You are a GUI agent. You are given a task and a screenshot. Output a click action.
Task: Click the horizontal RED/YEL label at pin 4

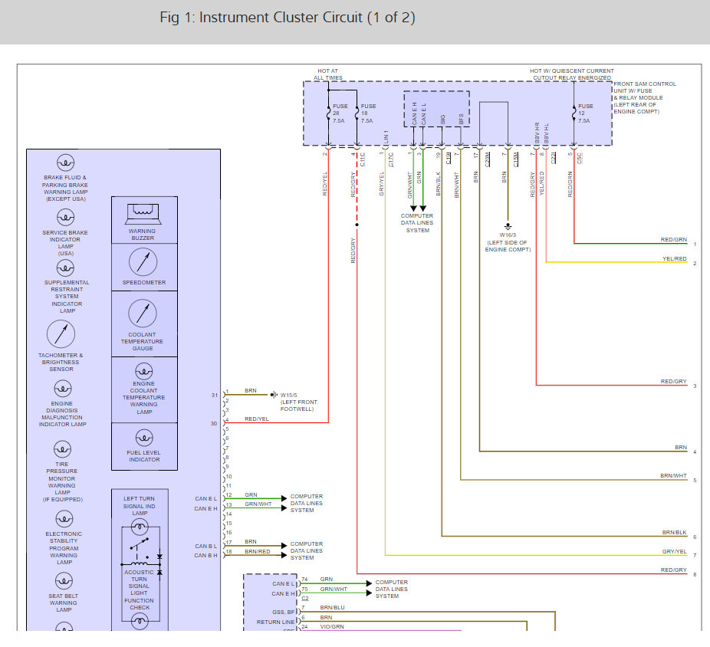(257, 419)
